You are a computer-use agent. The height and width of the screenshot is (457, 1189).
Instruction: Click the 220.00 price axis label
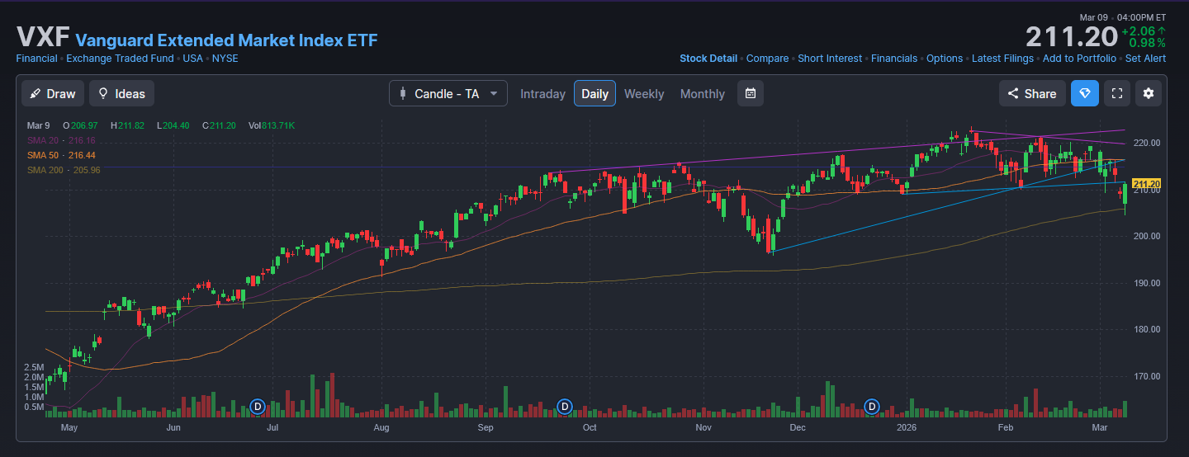pos(1148,143)
